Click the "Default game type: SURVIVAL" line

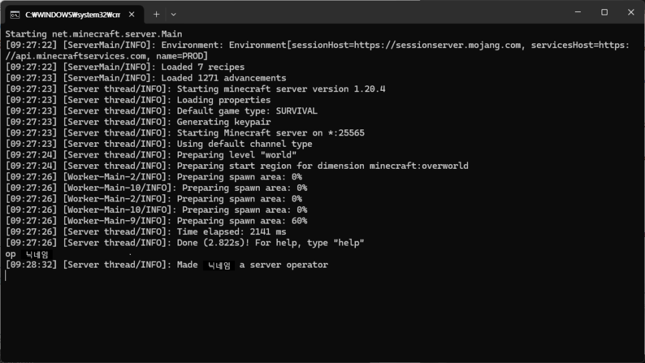point(246,111)
